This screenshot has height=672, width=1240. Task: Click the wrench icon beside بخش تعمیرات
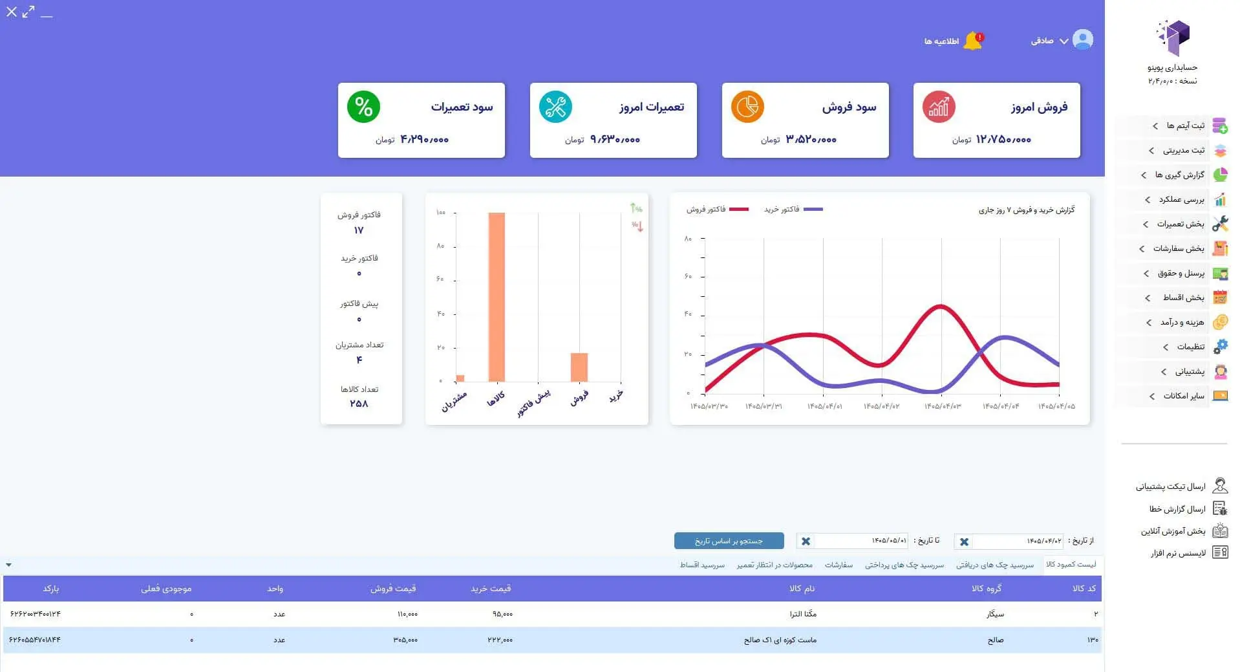pos(1220,224)
